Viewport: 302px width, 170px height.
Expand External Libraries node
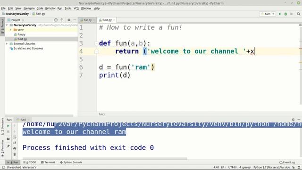tap(7, 44)
